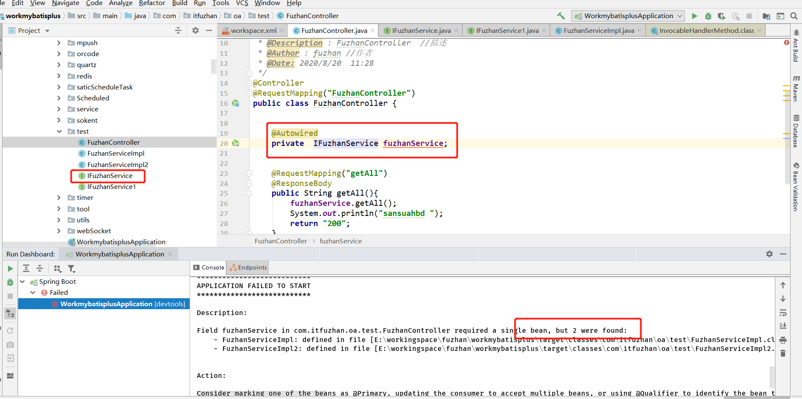Open Project panel settings gear
Screen dimensions: 802x399
[196, 30]
